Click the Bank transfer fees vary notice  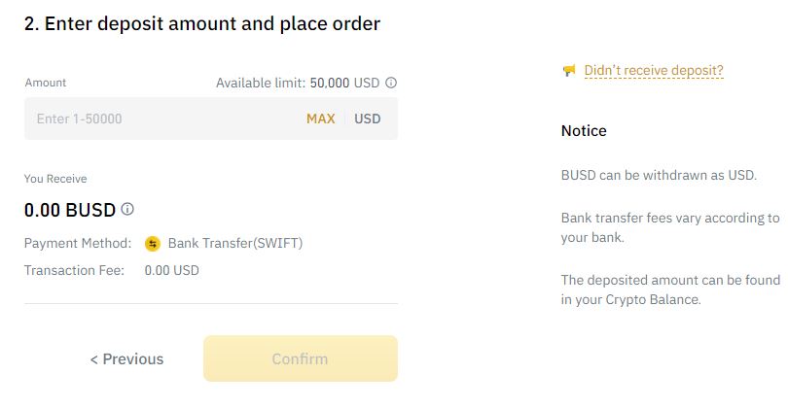(670, 227)
